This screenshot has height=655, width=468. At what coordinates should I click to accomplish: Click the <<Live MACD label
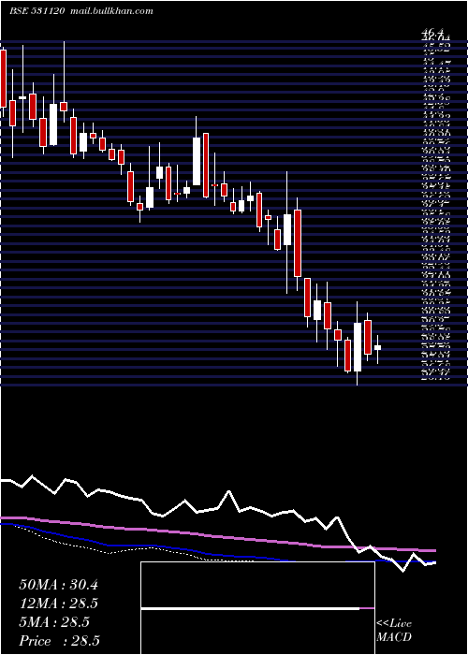point(394,631)
